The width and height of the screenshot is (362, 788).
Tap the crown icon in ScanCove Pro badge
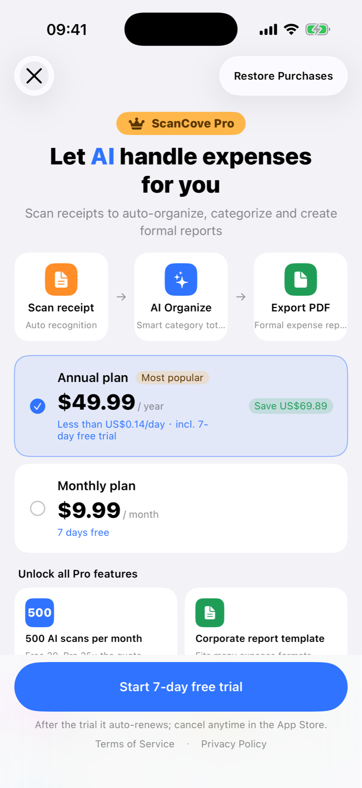[x=137, y=124]
